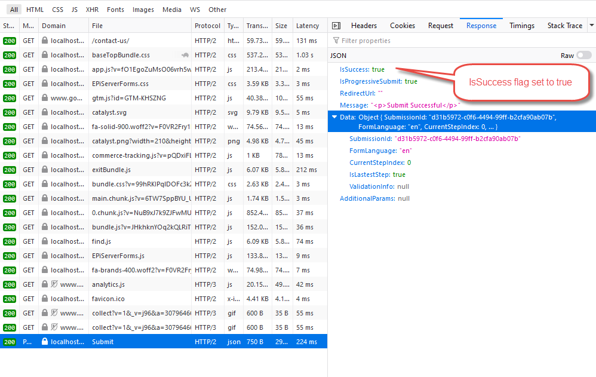The width and height of the screenshot is (596, 377).
Task: Click the 200 status badge for favicon.ico
Action: tap(10, 299)
